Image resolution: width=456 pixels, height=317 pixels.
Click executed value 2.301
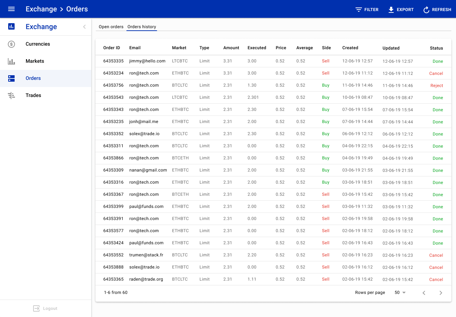coord(253,97)
